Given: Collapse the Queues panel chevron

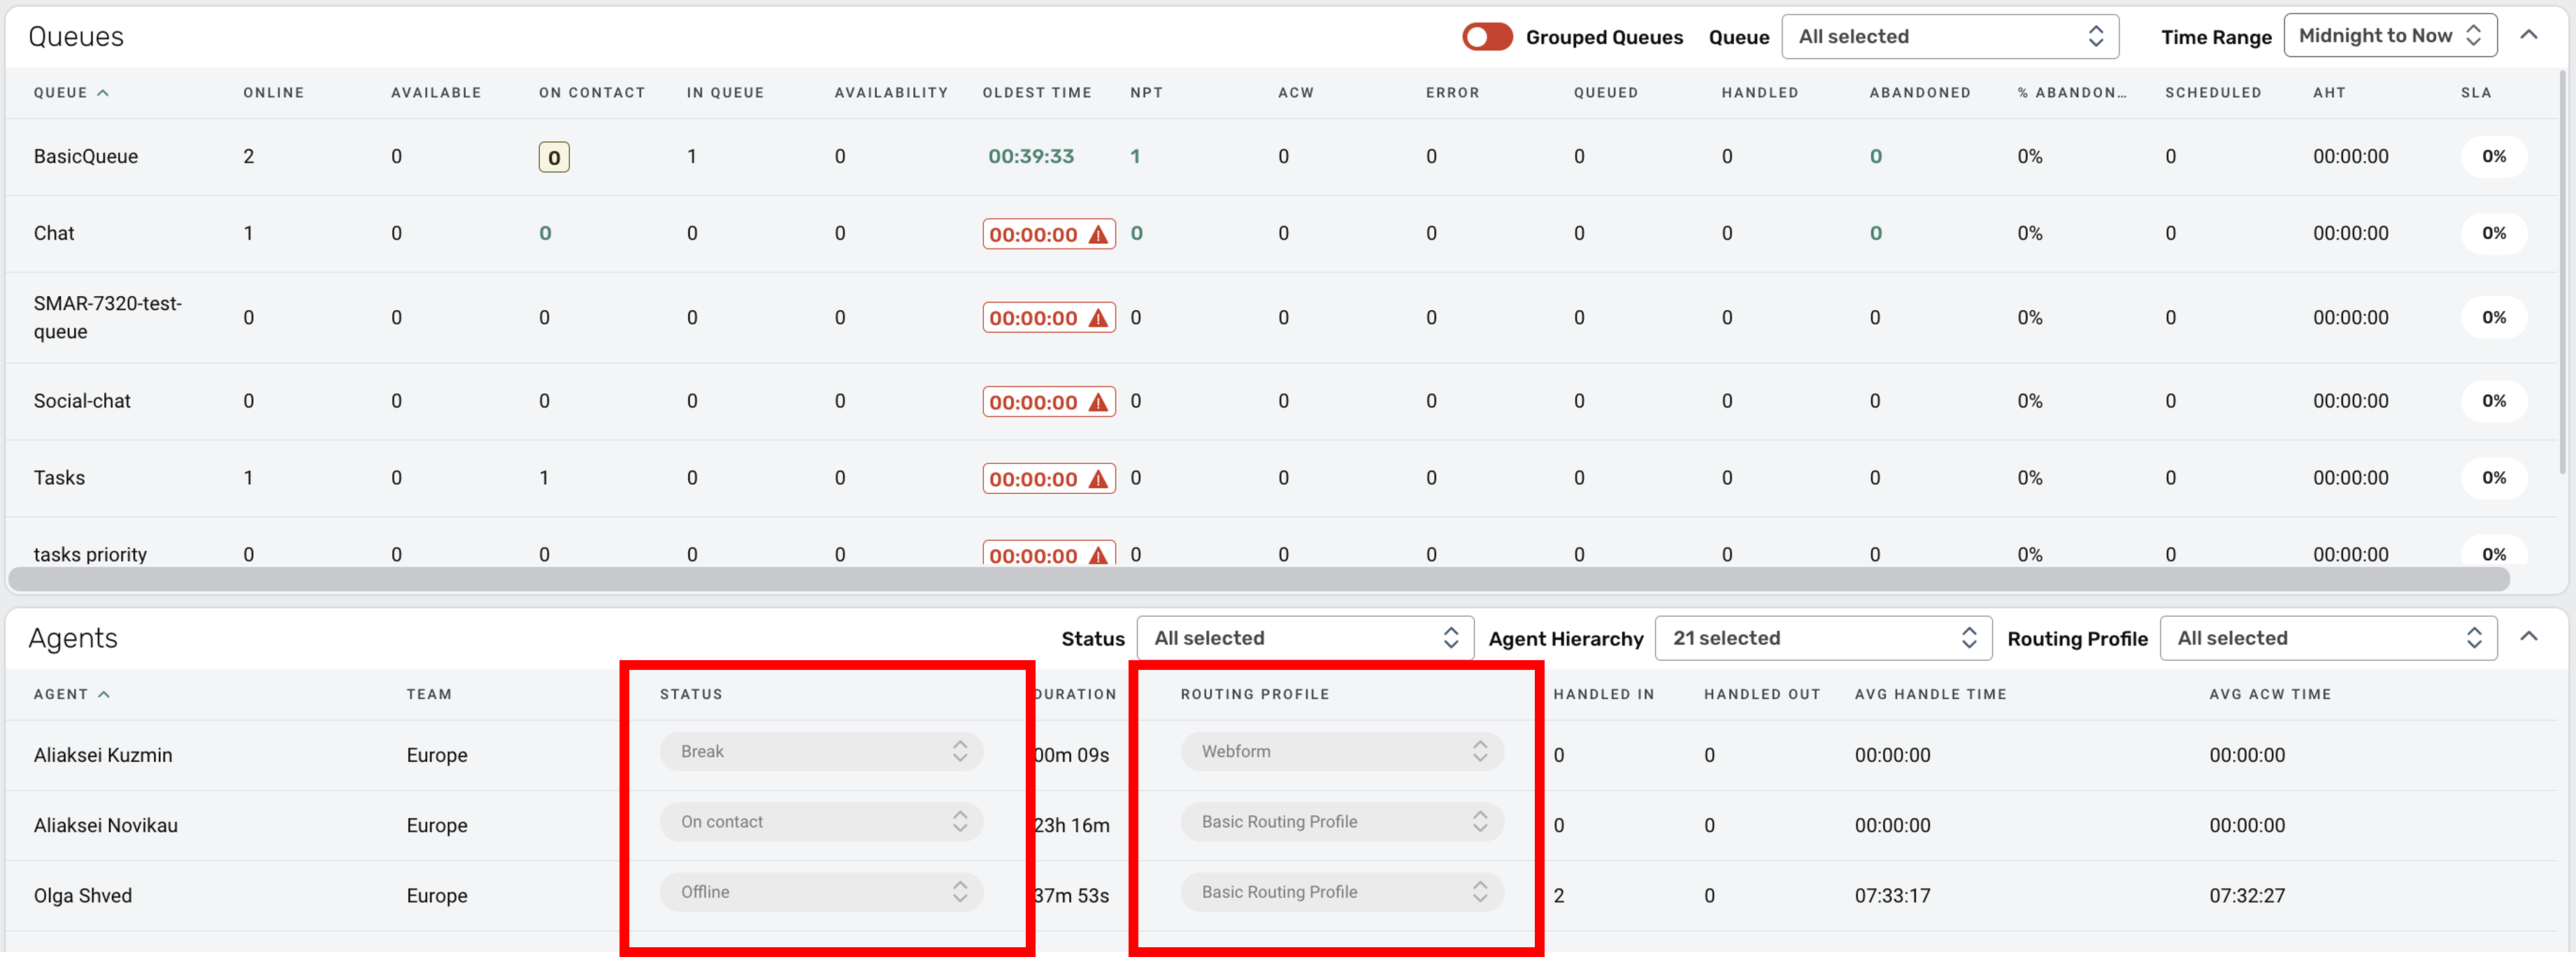Looking at the screenshot, I should [2528, 36].
